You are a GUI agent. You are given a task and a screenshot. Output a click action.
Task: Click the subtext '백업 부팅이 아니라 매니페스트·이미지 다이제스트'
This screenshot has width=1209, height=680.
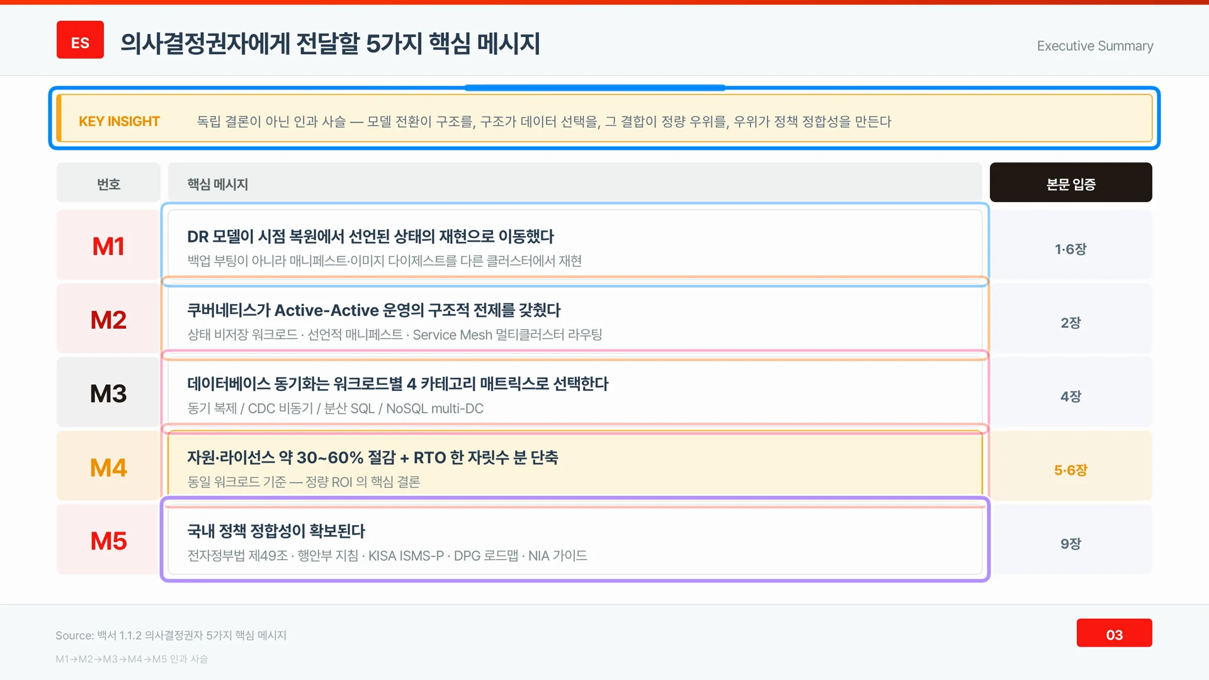[384, 261]
